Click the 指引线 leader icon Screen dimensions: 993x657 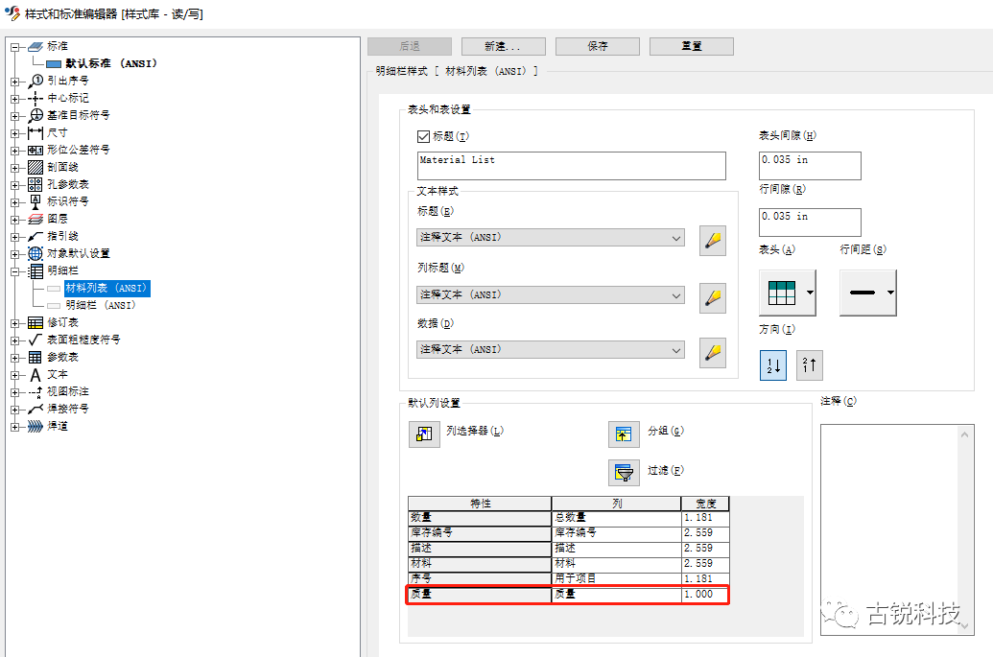click(35, 236)
